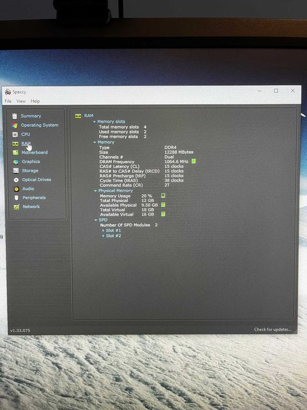This screenshot has width=307, height=410.
Task: Switch to the Motherboard section
Action: pyautogui.click(x=35, y=152)
